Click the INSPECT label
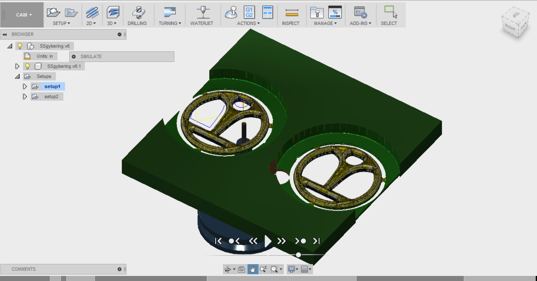 (x=291, y=23)
